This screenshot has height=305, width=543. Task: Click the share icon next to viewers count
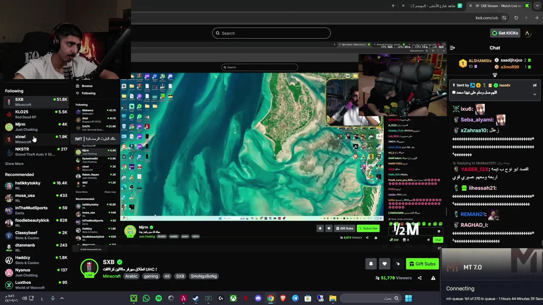pyautogui.click(x=420, y=278)
